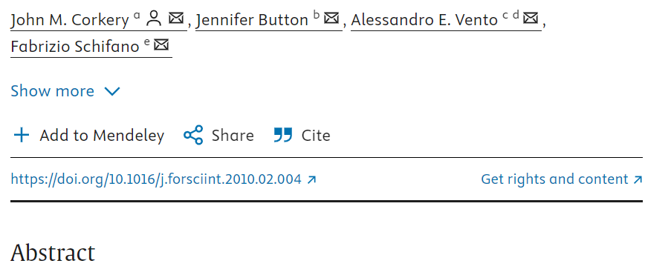Click the person icon beside John M. Corkery
The height and width of the screenshot is (275, 645).
pos(155,19)
